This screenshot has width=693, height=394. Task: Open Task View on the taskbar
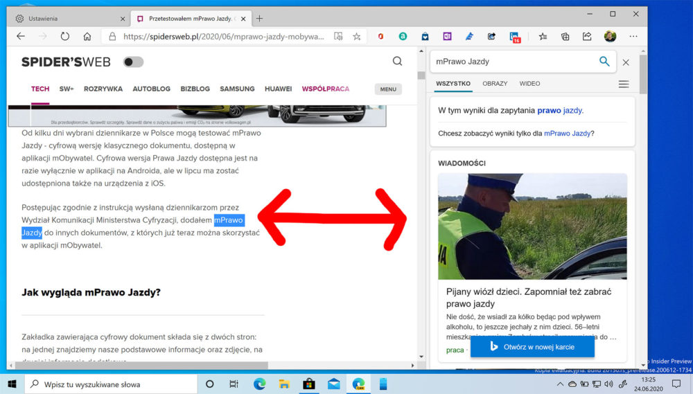pos(234,384)
